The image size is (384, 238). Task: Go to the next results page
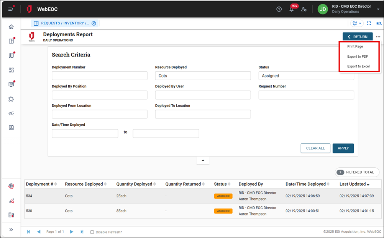[x=72, y=232]
